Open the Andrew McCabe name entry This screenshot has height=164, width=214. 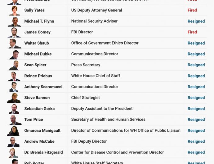(x=39, y=141)
